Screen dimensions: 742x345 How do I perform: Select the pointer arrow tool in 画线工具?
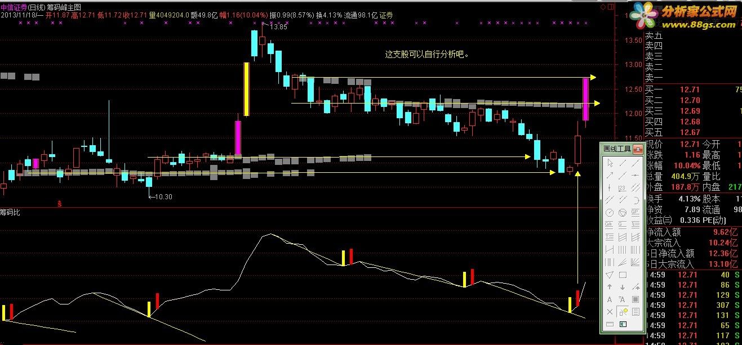[610, 163]
